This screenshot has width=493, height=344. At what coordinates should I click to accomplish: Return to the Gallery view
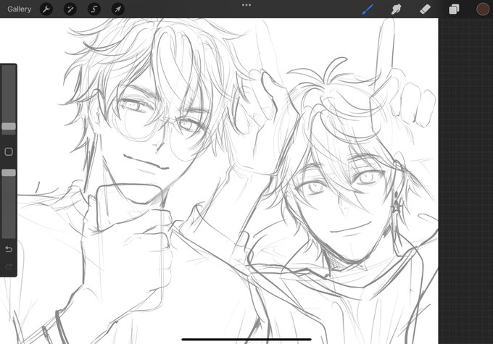19,9
